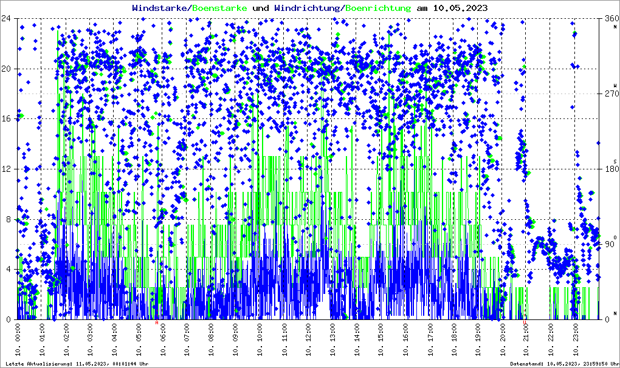Image resolution: width=620 pixels, height=368 pixels.
Task: Click the 23:00 time axis label
Action: point(574,339)
